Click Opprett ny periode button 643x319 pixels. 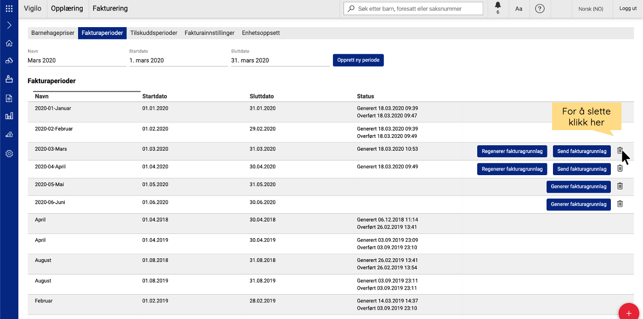point(358,60)
